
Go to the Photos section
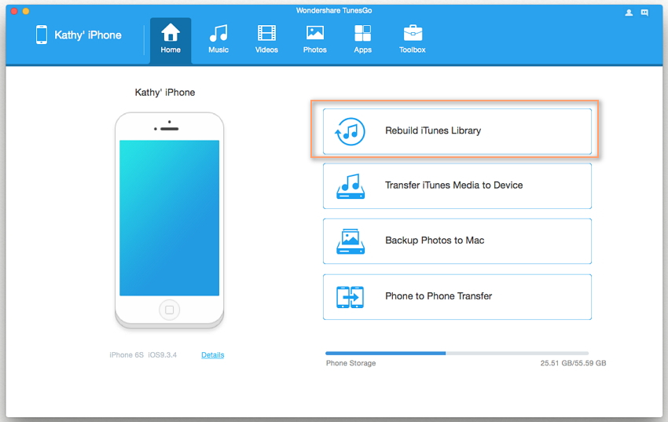[314, 39]
